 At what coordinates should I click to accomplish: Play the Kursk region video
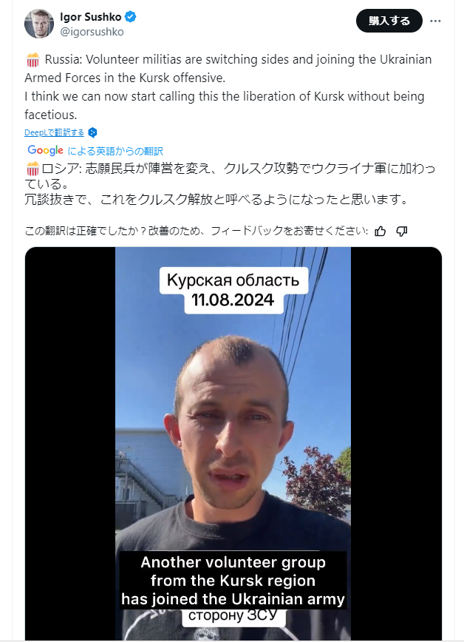233,444
